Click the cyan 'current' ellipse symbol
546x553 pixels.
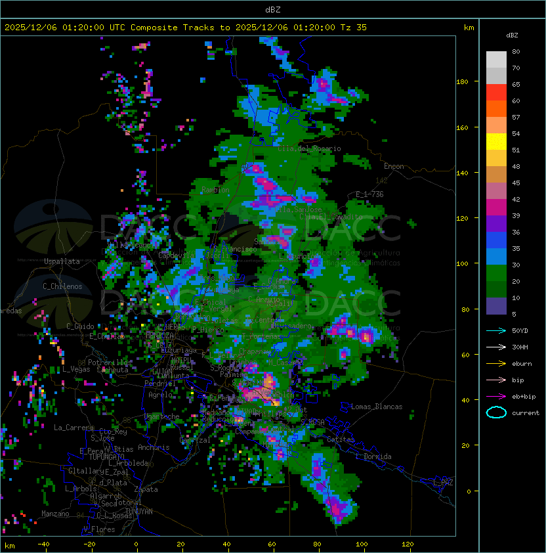[x=496, y=412]
